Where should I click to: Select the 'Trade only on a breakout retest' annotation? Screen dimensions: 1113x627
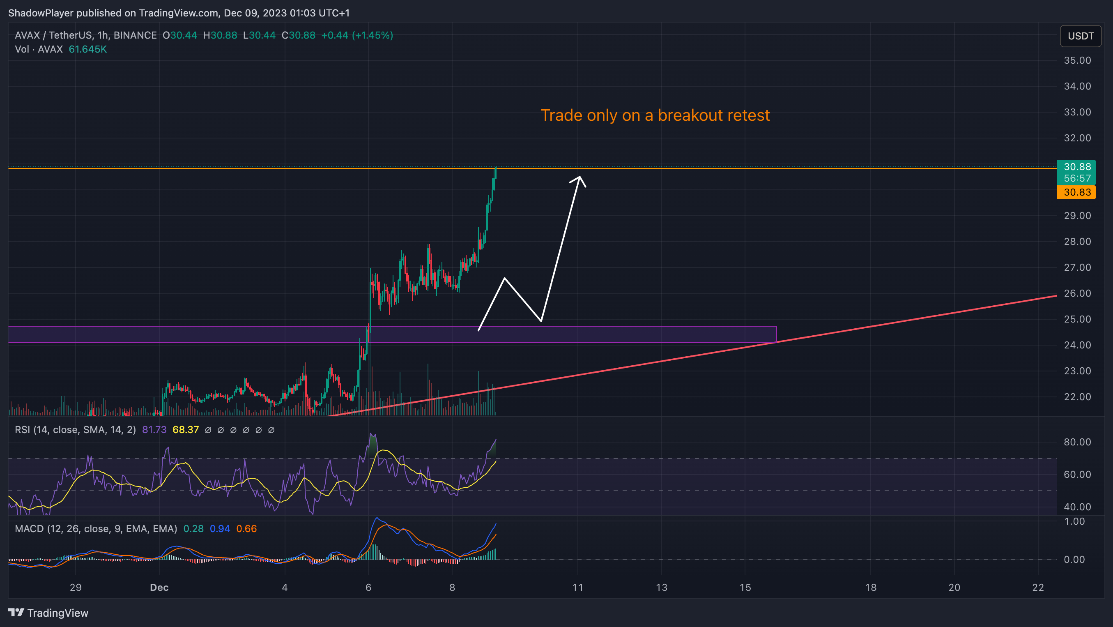[x=655, y=115]
